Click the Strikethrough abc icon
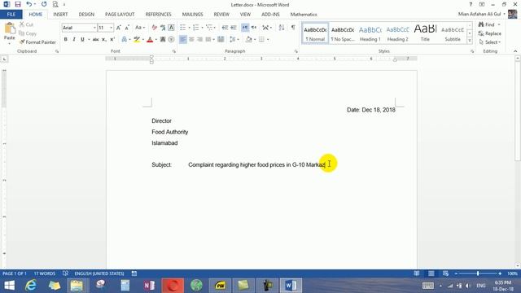521x293 pixels. point(96,40)
